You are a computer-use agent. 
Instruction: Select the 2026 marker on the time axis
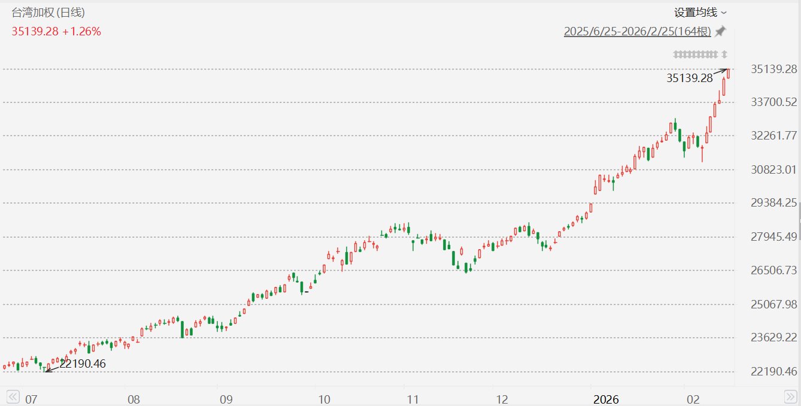[x=605, y=399]
